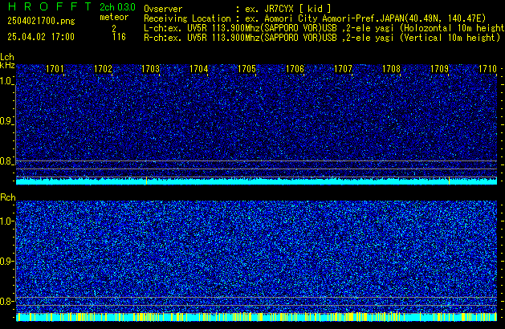The width and height of the screenshot is (505, 329).
Task: Click time marker 1709 in Lch spectrogram
Action: click(x=439, y=69)
